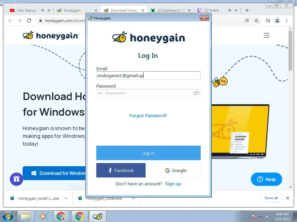This screenshot has height=222, width=297.
Task: Switch to the Dashboard tab
Action: [x=171, y=10]
